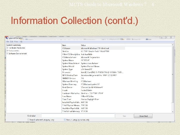
Task: Click the Item column header
Action: (71, 45)
